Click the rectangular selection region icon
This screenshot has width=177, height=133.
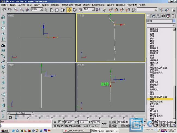tap(57, 10)
